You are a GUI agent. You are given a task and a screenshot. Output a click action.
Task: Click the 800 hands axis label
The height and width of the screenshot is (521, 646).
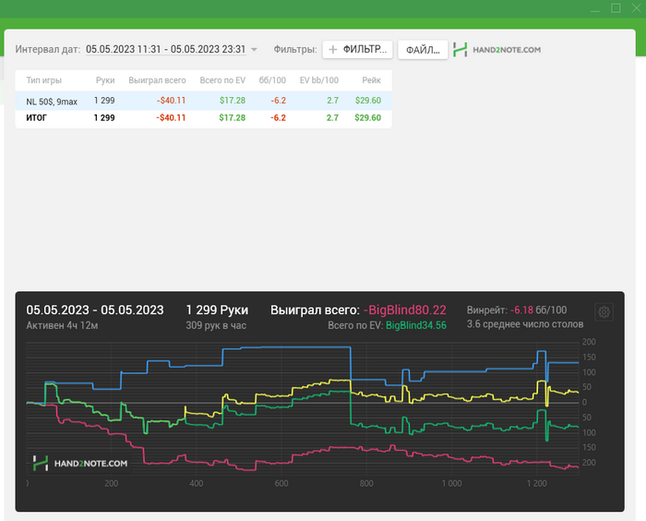(x=366, y=483)
